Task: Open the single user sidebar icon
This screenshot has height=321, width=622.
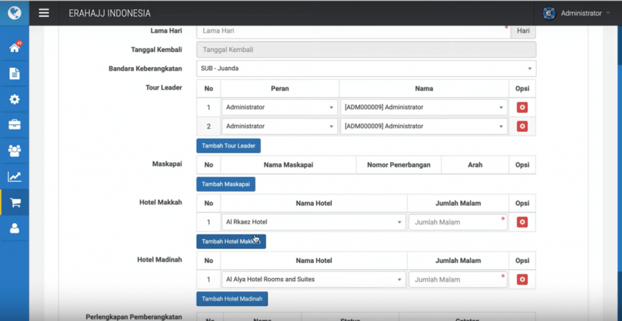Action: pos(15,228)
